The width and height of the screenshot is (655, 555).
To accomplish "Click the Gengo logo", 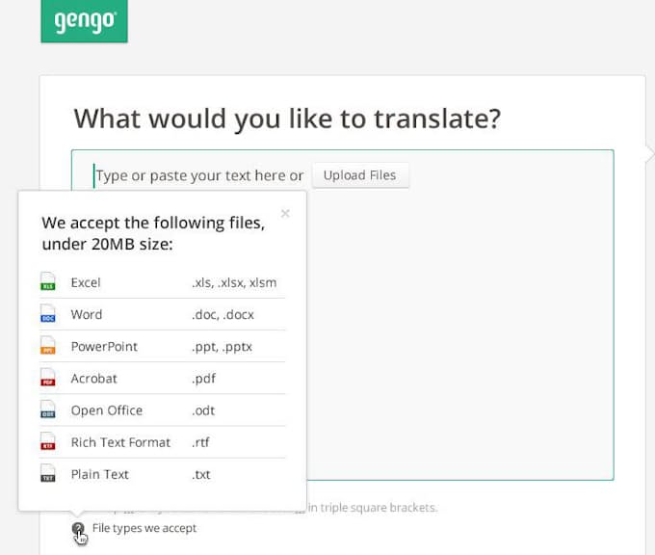I will 84,20.
